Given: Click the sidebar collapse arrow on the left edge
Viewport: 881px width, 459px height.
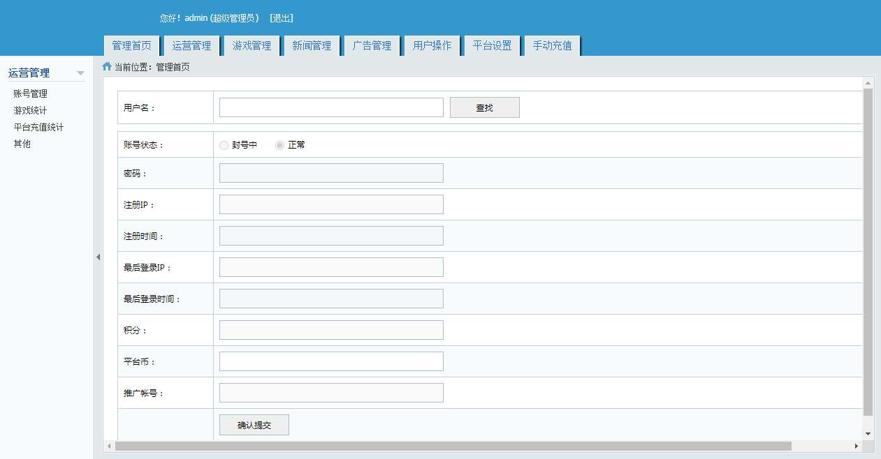Looking at the screenshot, I should [98, 257].
